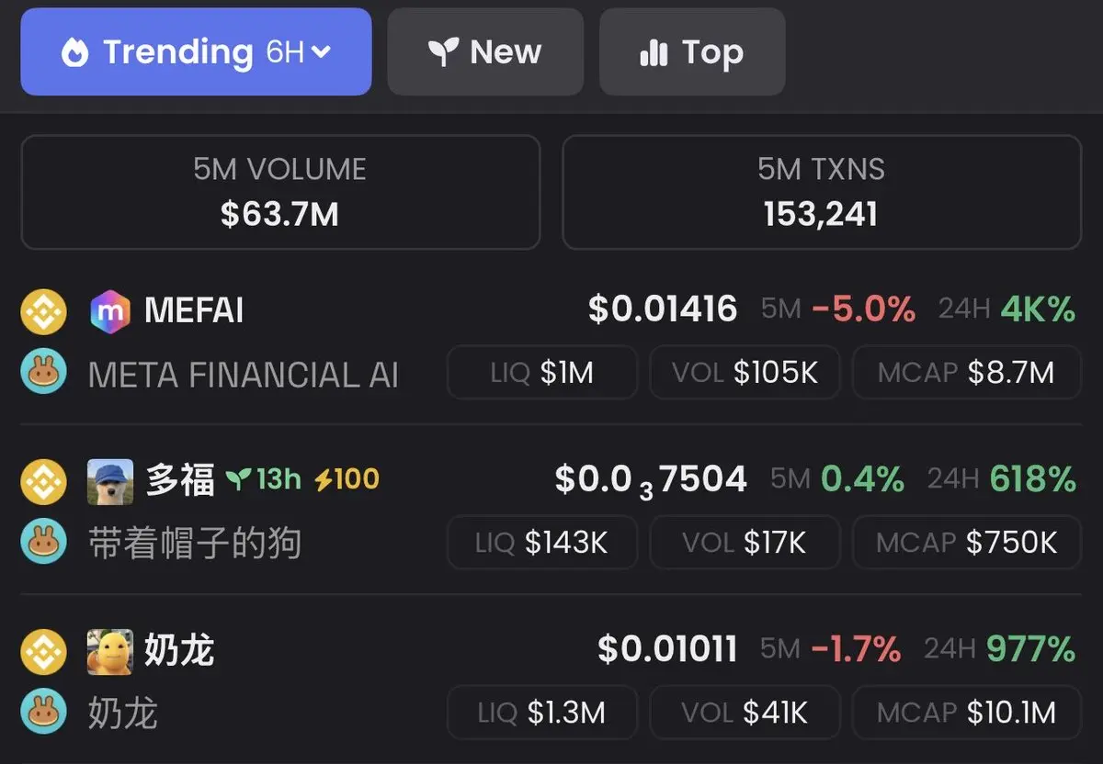Click the 奶龙 VOL $41K pill
Image resolution: width=1103 pixels, height=764 pixels.
pos(744,713)
